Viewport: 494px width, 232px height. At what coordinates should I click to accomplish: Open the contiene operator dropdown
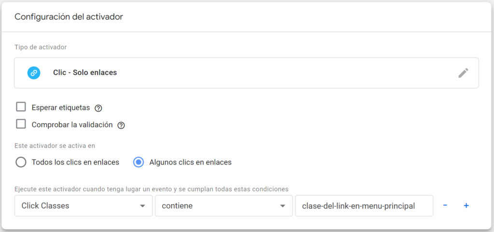tap(224, 206)
